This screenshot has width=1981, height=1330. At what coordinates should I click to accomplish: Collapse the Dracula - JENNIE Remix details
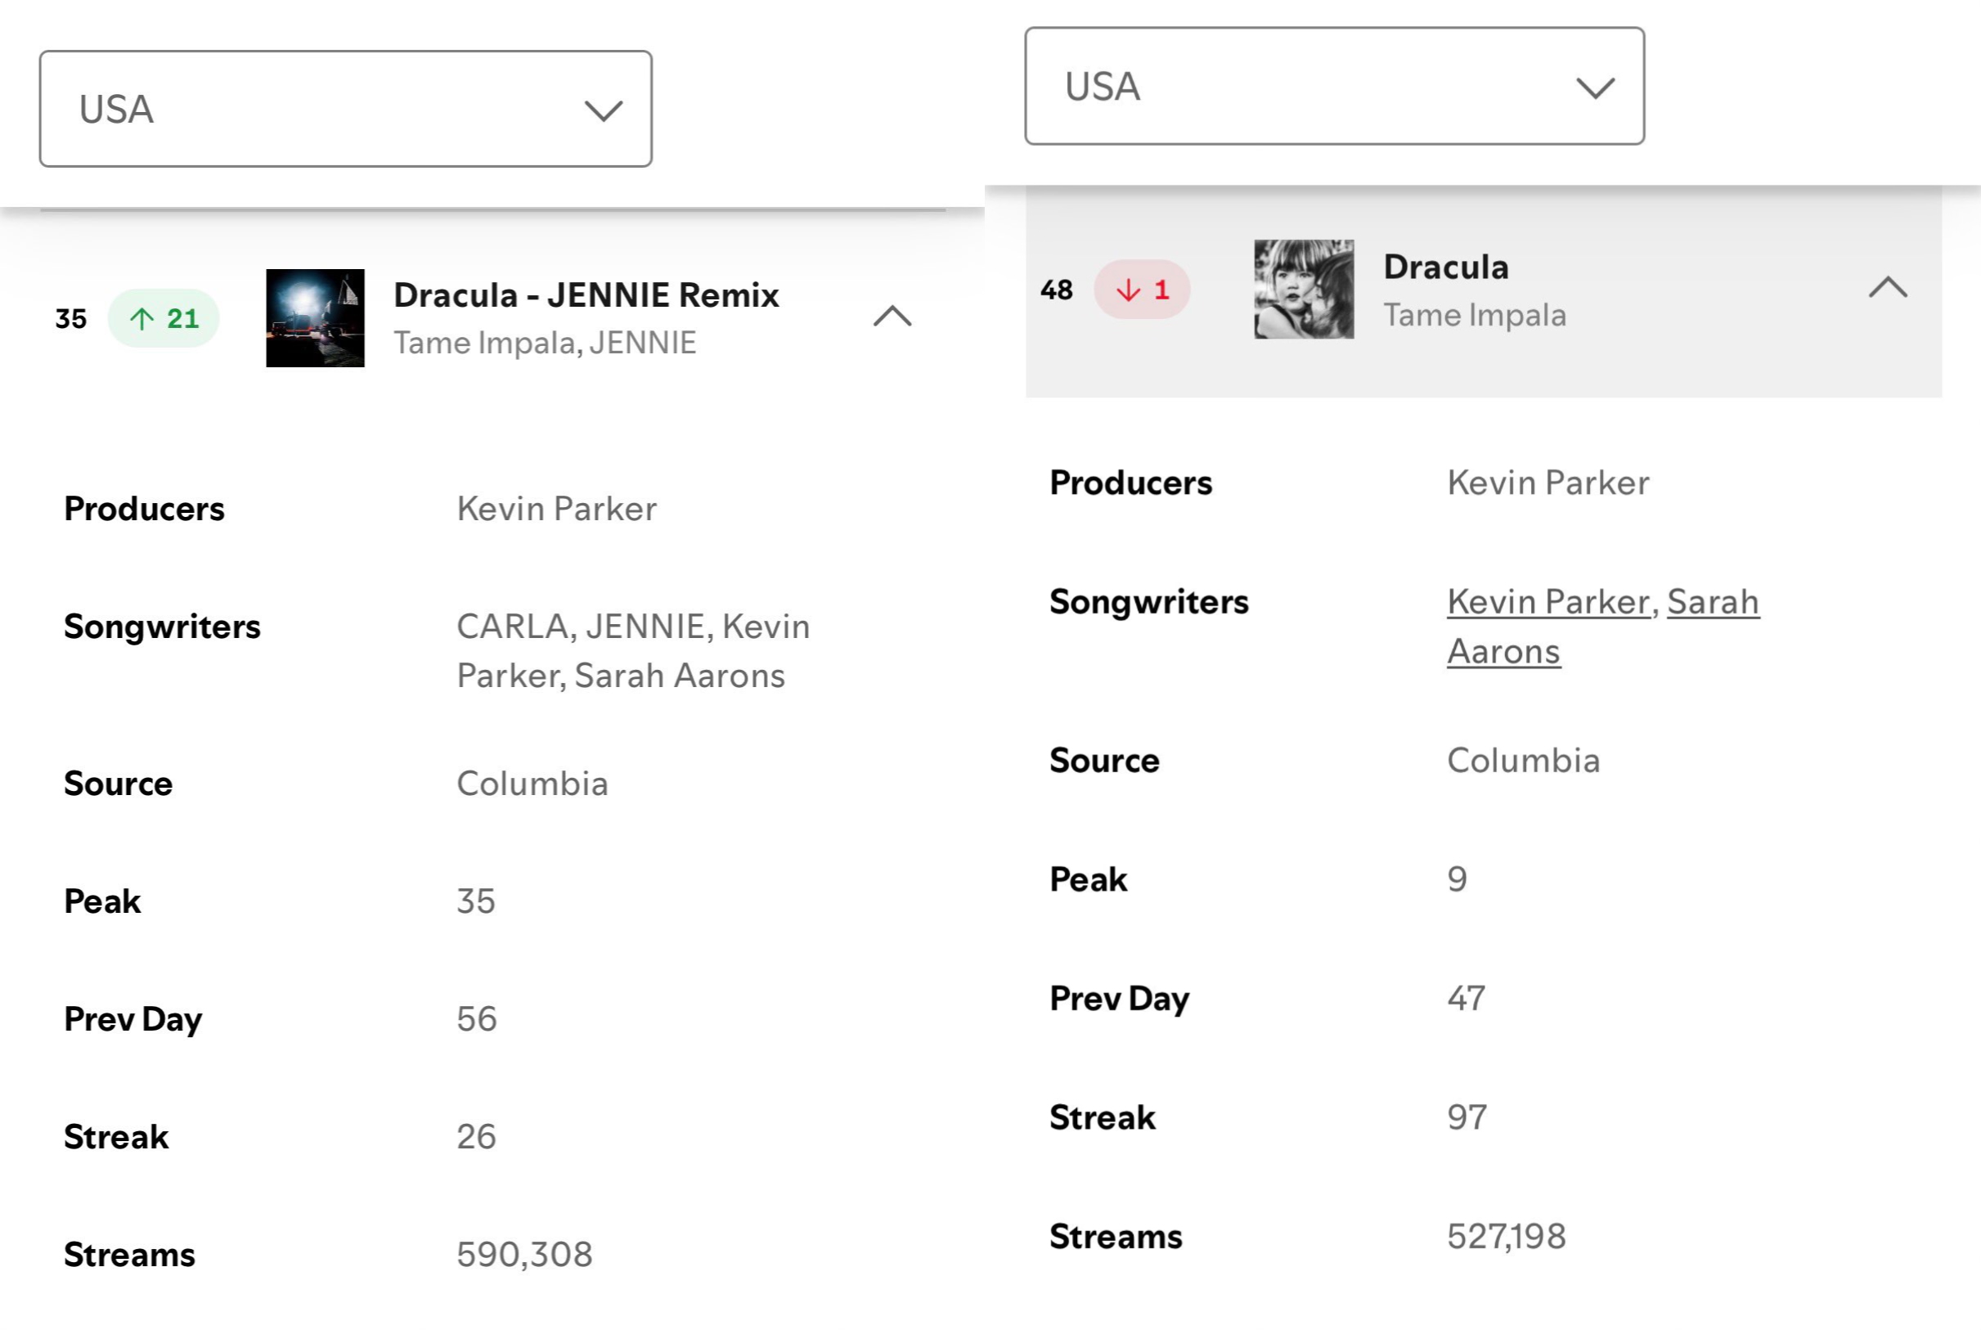pyautogui.click(x=892, y=317)
